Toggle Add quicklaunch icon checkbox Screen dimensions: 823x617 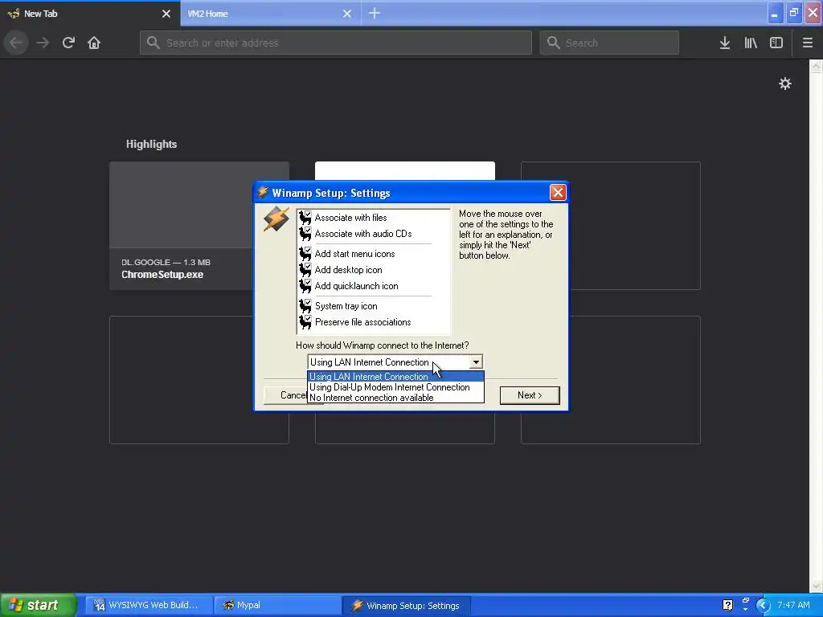click(308, 284)
